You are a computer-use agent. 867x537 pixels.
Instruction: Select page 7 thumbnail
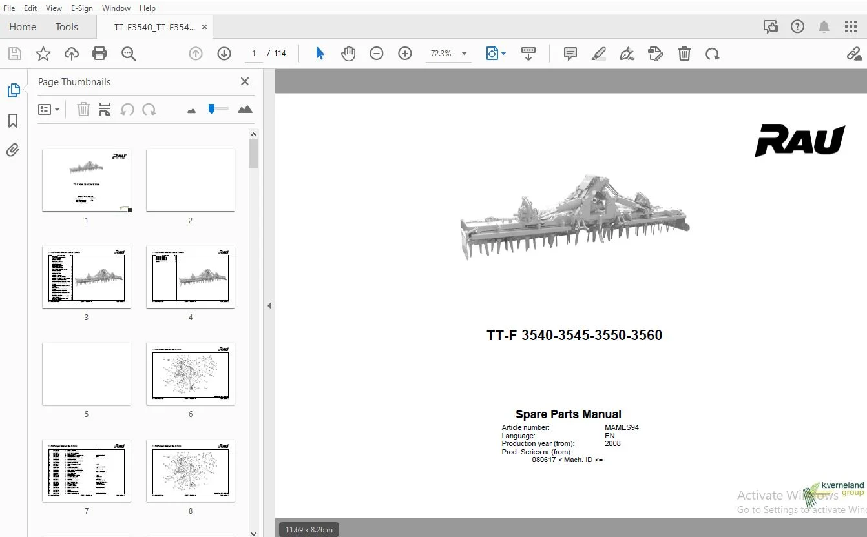point(87,471)
